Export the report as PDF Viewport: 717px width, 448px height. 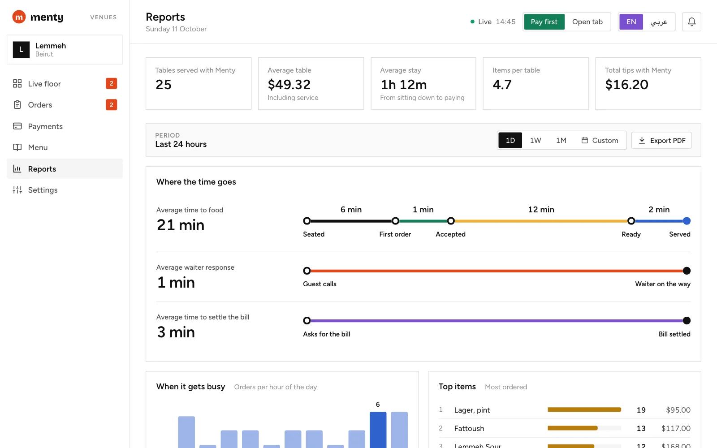(x=661, y=140)
